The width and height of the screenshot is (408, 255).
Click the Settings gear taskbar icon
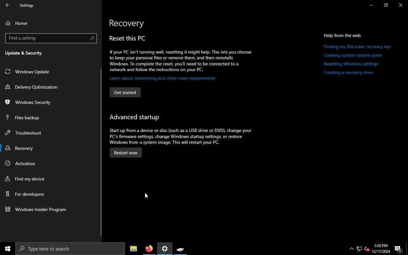(x=164, y=249)
